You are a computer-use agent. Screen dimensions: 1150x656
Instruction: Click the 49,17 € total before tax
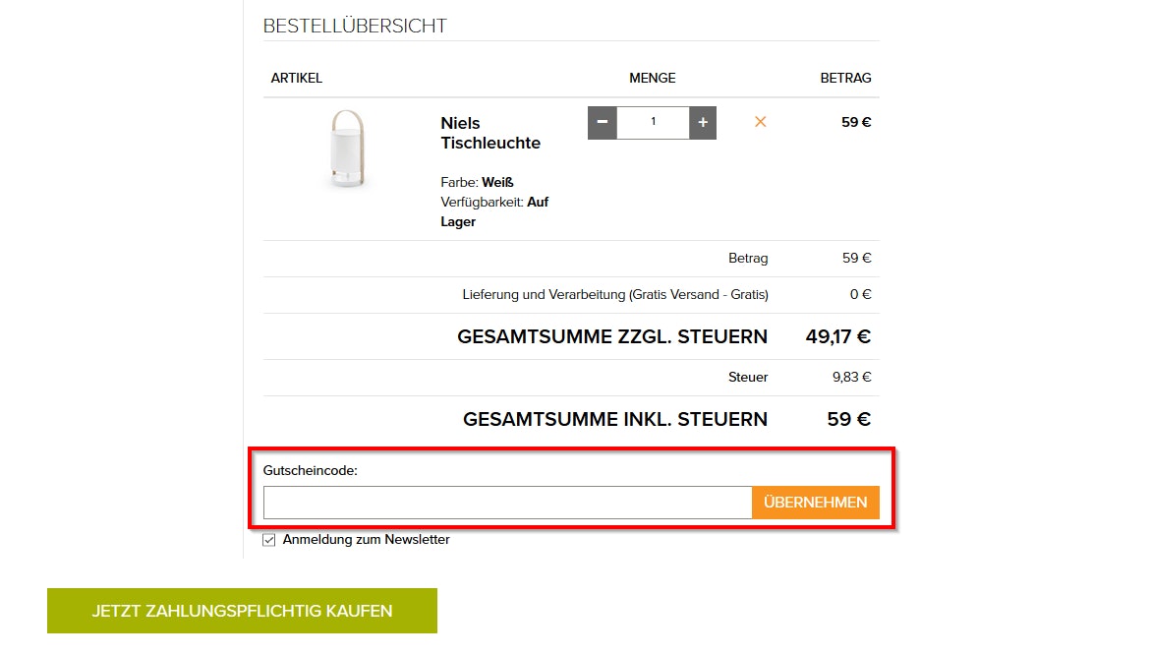[x=837, y=337]
